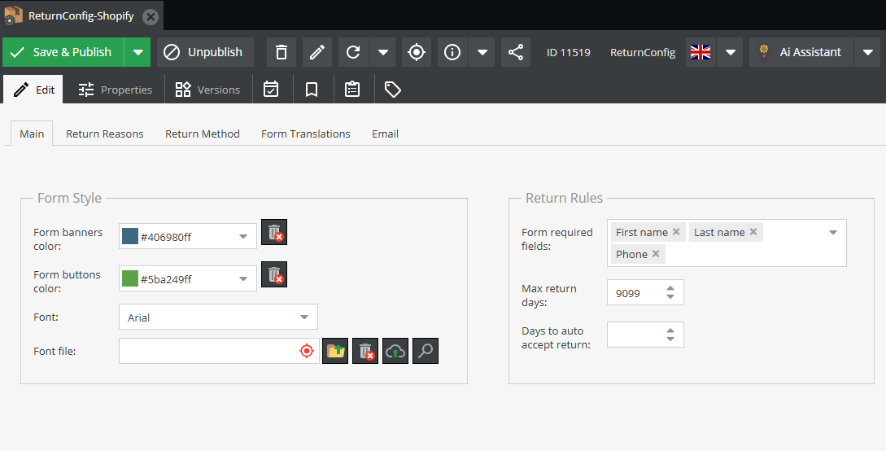Click the cloud upload icon for Font file

[x=395, y=351]
